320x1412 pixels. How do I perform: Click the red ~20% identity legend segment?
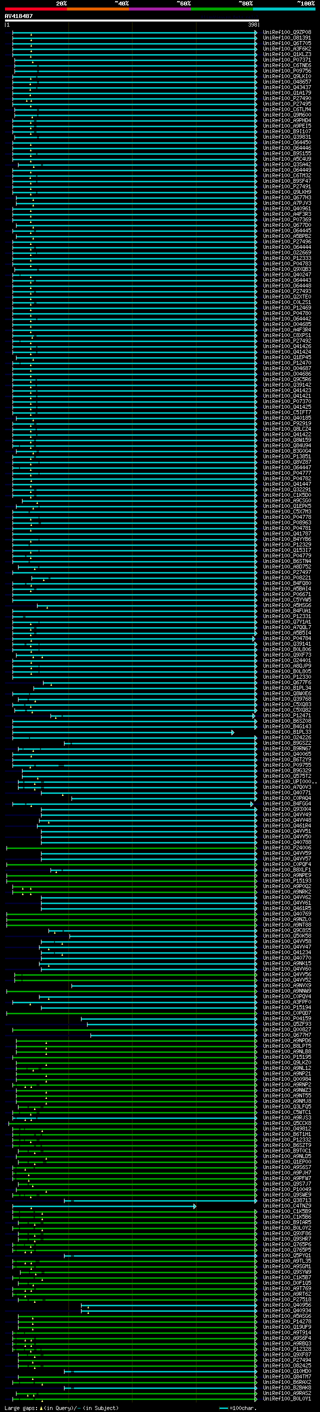[35, 9]
